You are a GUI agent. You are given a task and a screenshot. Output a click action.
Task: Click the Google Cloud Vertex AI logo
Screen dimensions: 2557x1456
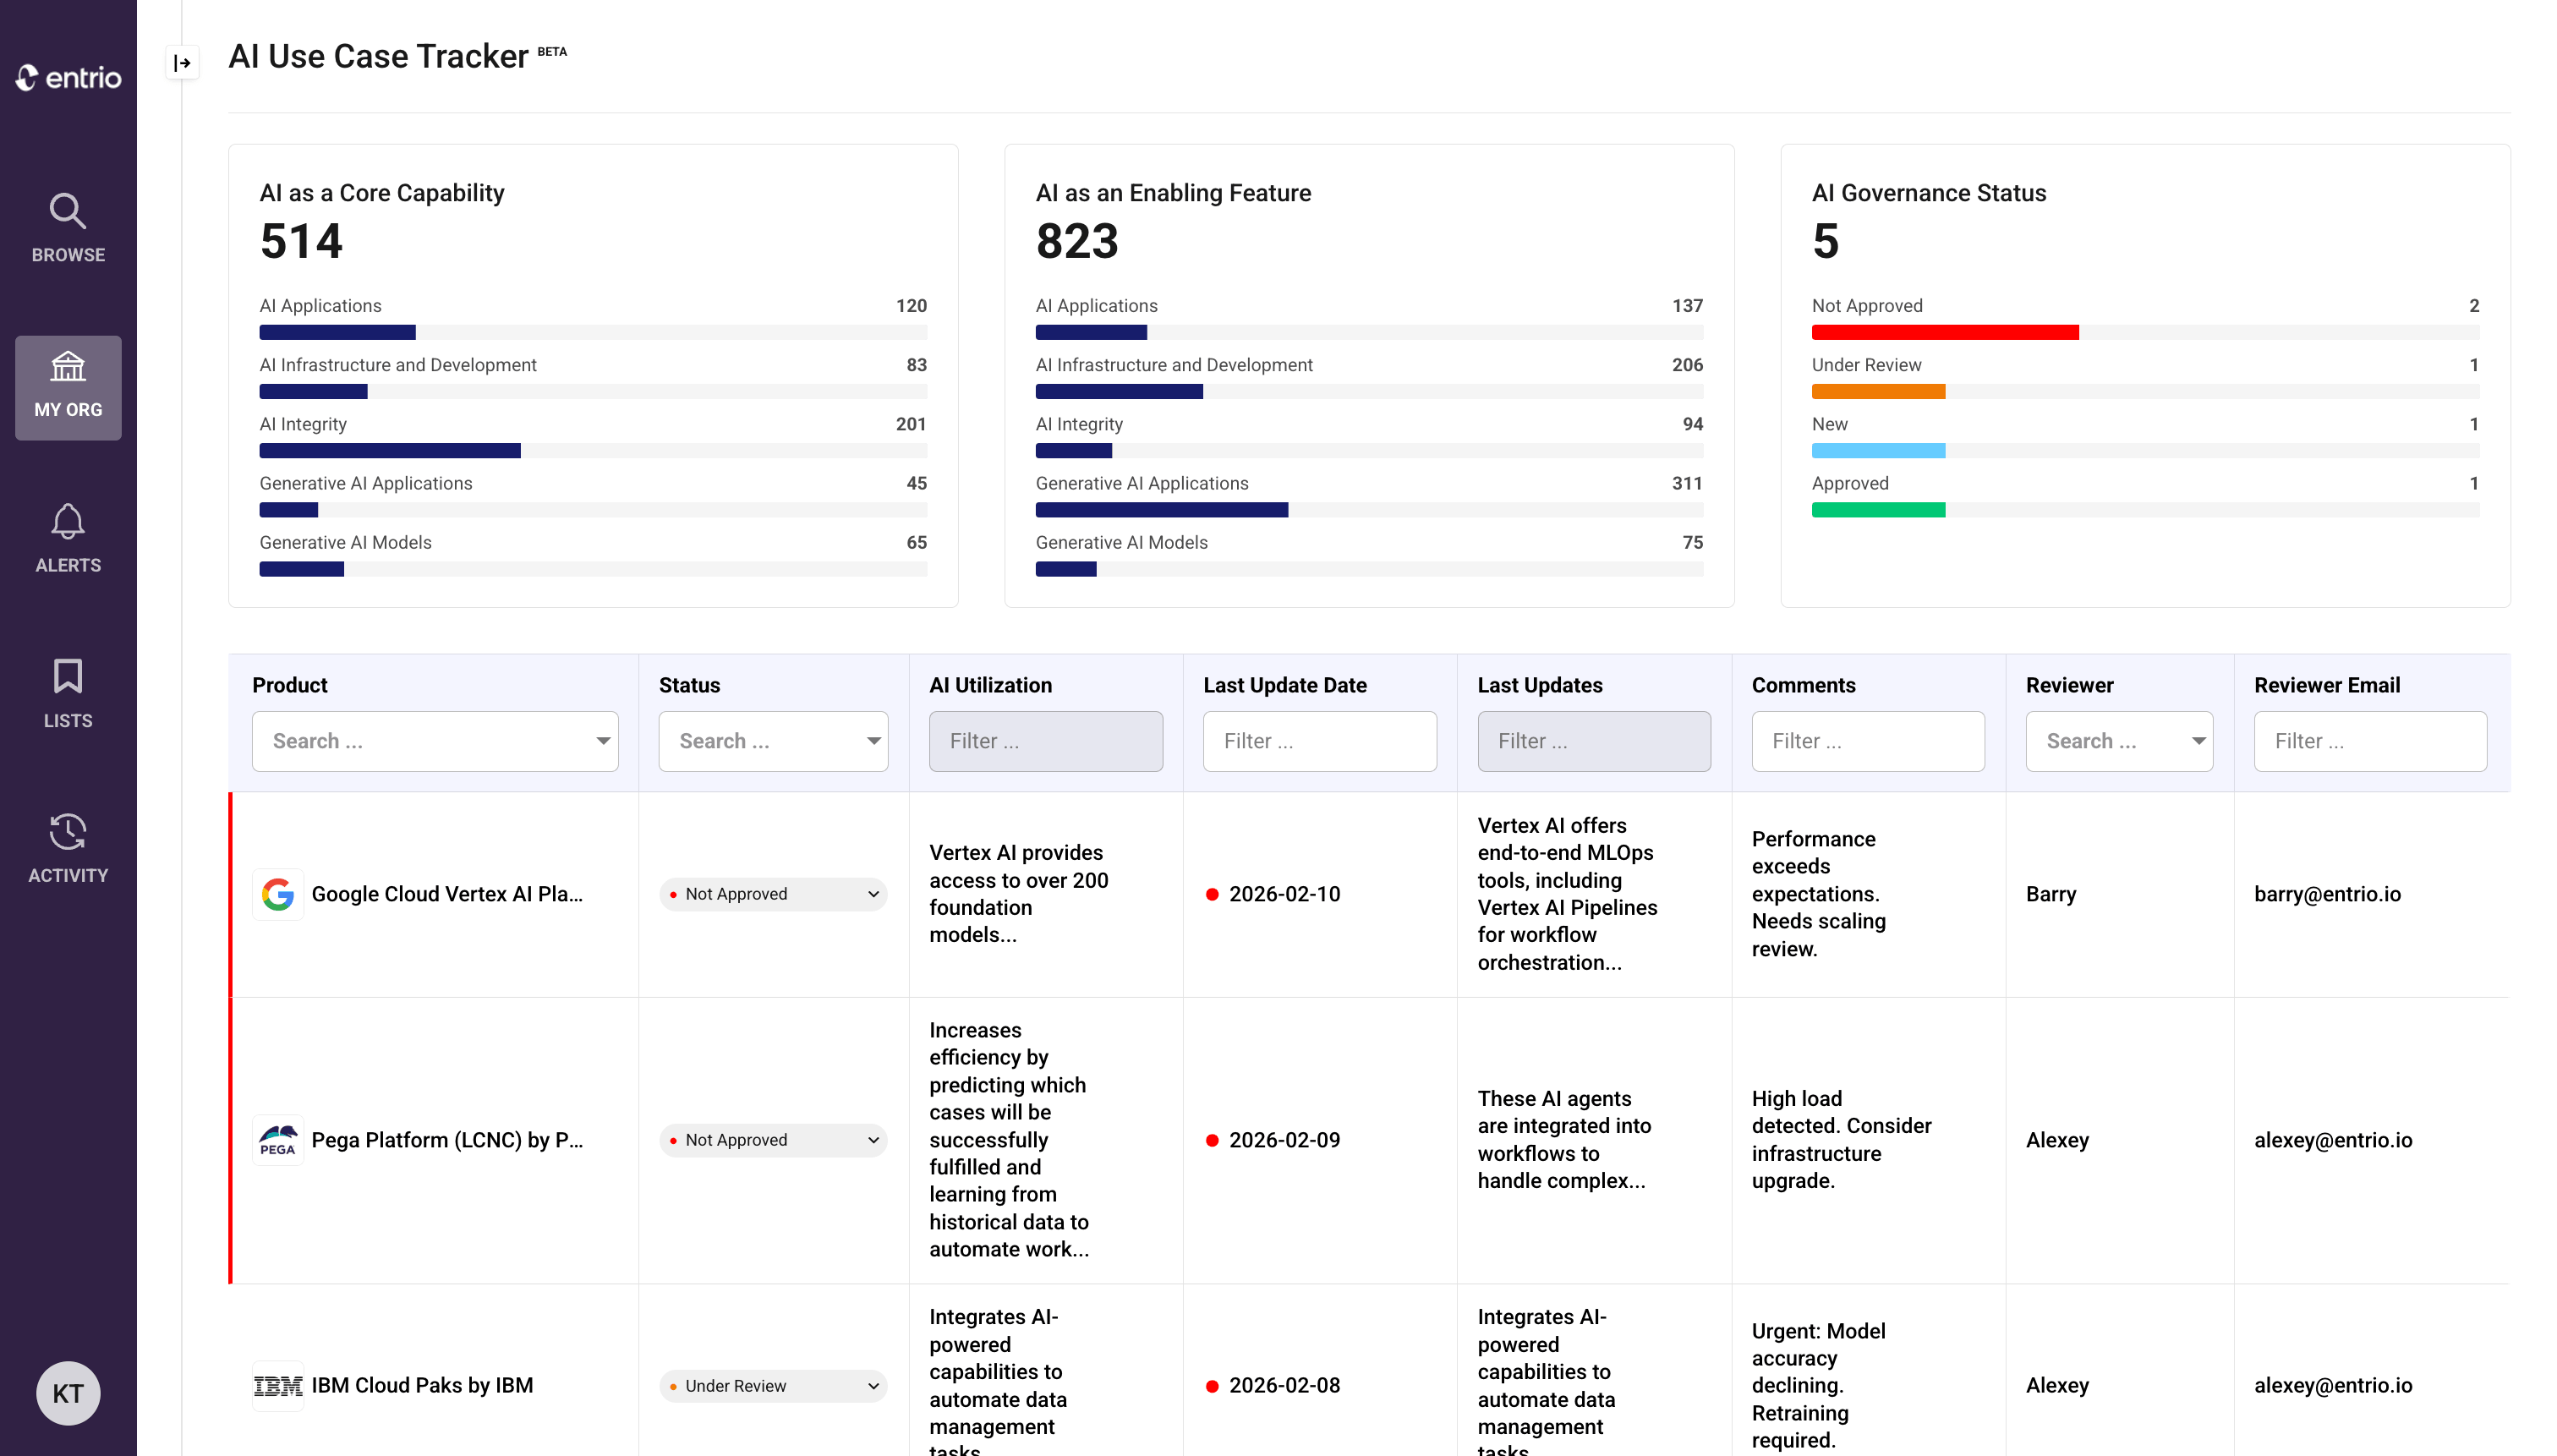pos(278,894)
